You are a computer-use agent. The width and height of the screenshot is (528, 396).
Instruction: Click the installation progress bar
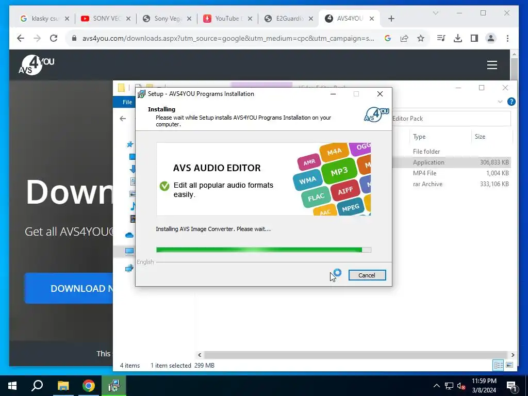tap(263, 250)
